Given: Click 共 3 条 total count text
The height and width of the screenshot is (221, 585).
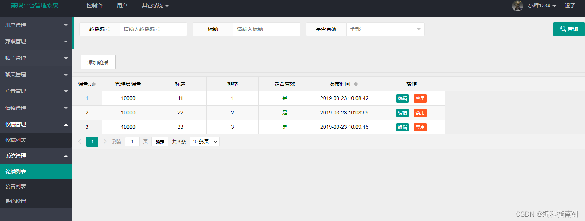Looking at the screenshot, I should 179,142.
